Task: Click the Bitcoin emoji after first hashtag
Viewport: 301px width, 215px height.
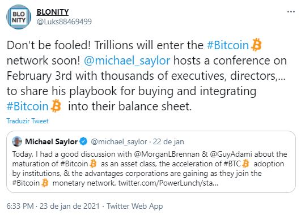Action: [x=256, y=45]
